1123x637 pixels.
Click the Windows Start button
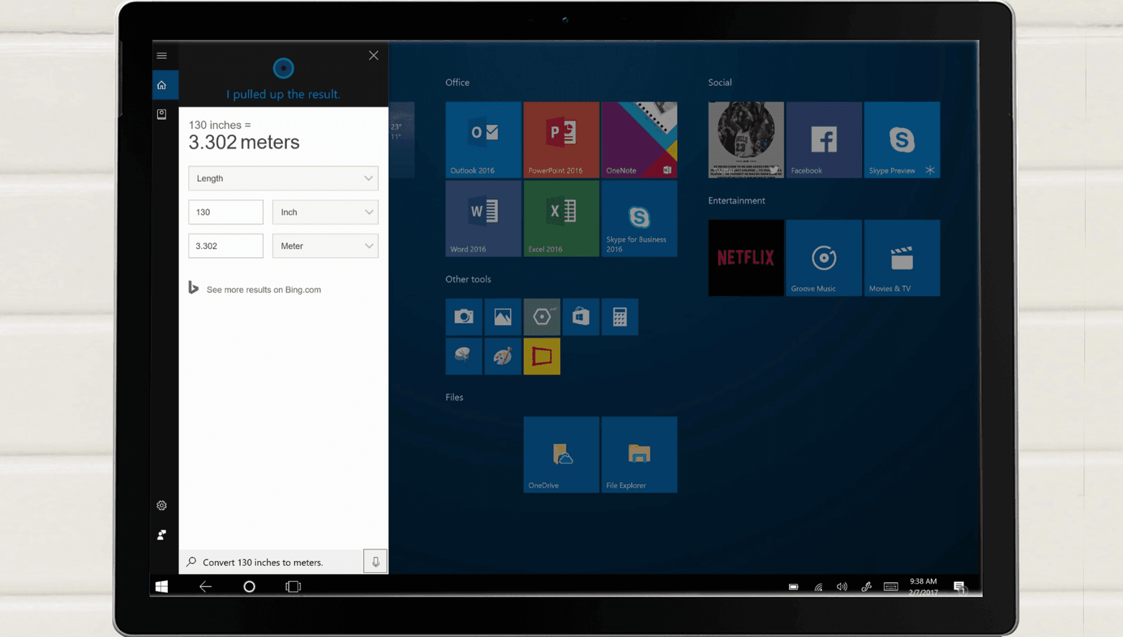161,586
